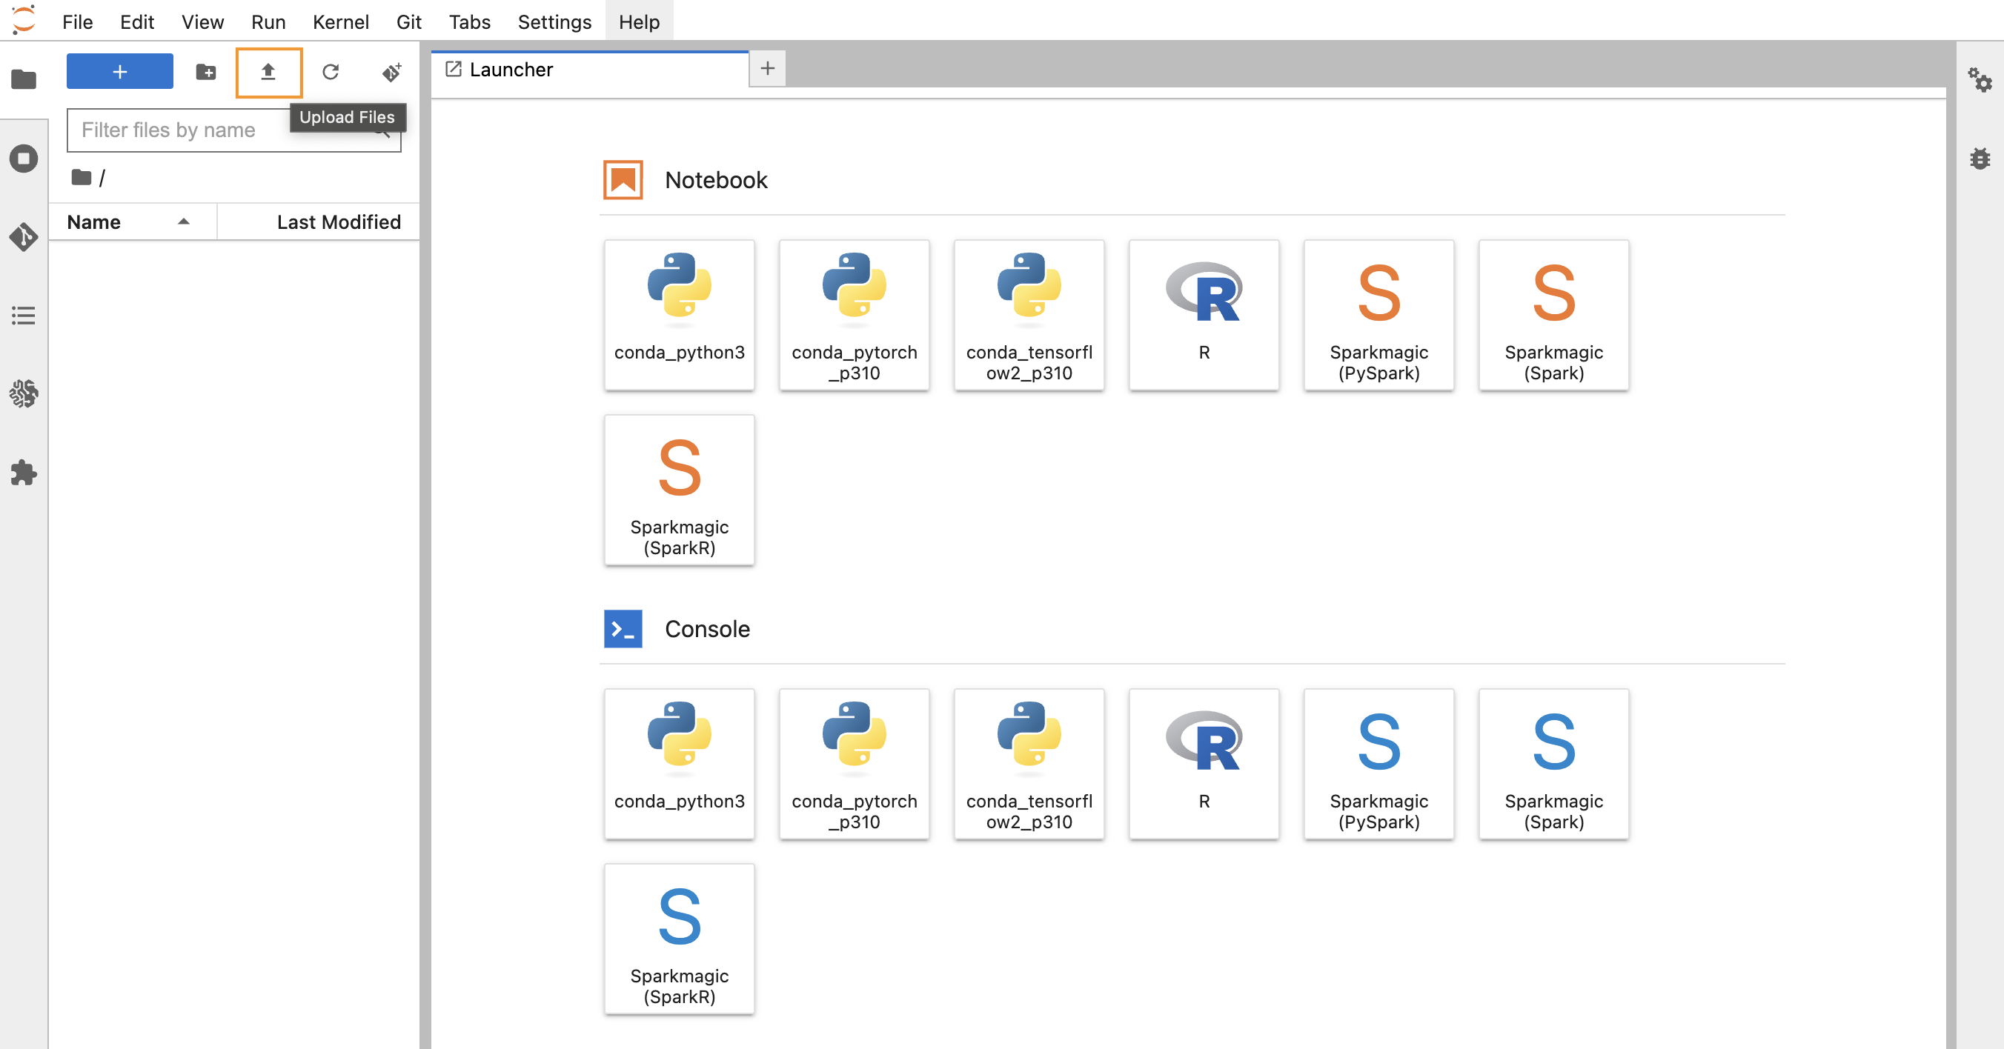This screenshot has height=1049, width=2004.
Task: Open a Sparkmagic (PySpark) console
Action: pyautogui.click(x=1378, y=765)
